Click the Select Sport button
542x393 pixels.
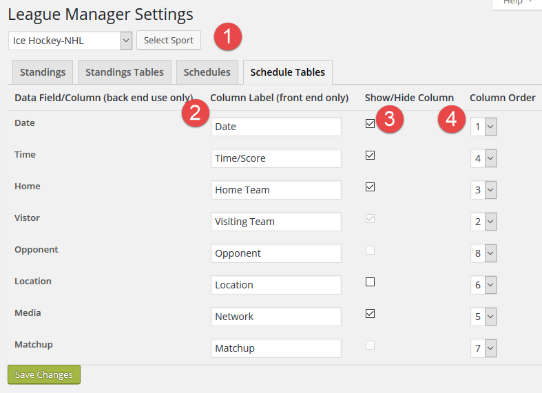pyautogui.click(x=169, y=41)
